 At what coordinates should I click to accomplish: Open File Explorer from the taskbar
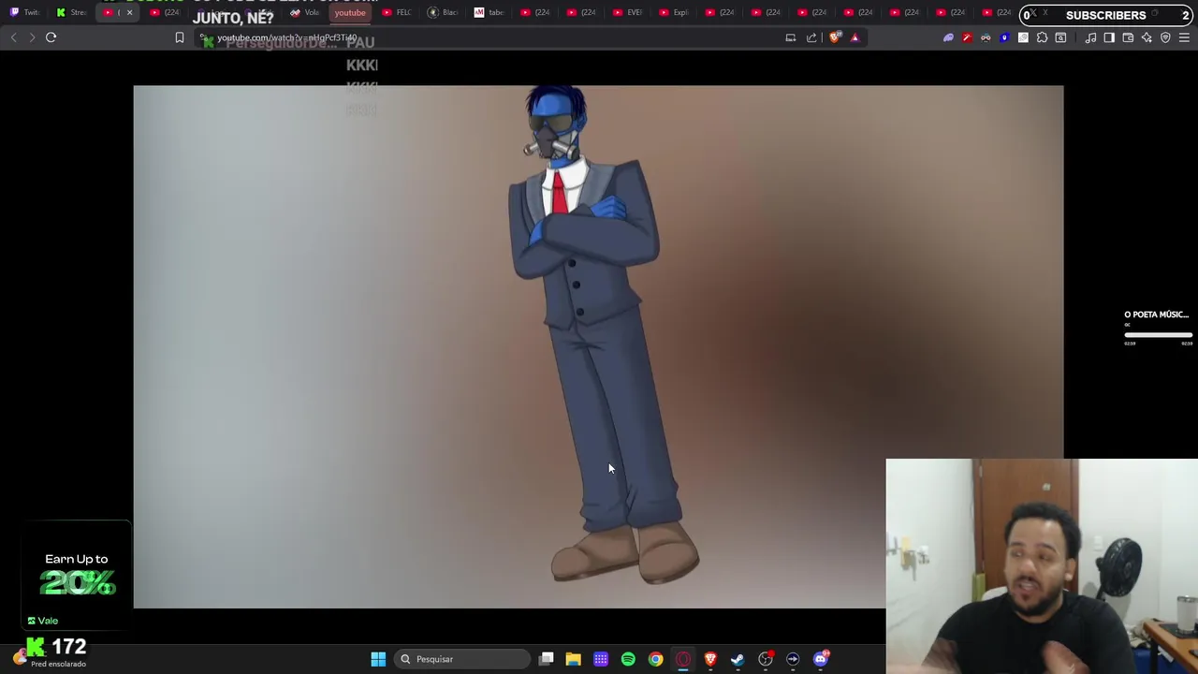573,659
